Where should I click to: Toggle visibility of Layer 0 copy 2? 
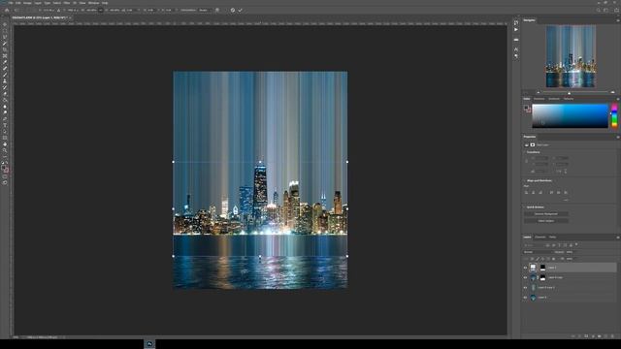(x=526, y=288)
